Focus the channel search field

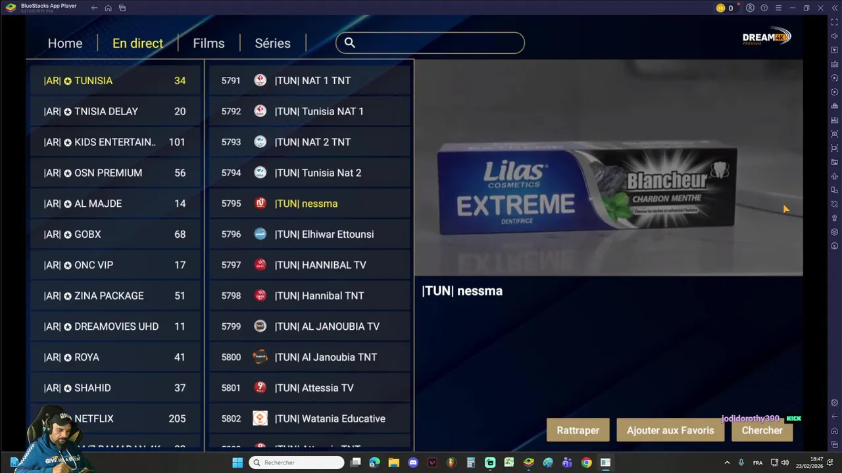point(430,43)
